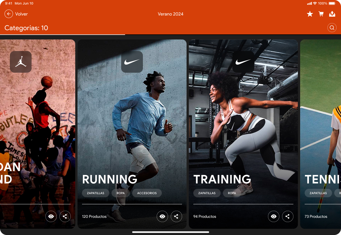The width and height of the screenshot is (341, 235).
Task: Open the Tennis category card
Action: click(320, 134)
